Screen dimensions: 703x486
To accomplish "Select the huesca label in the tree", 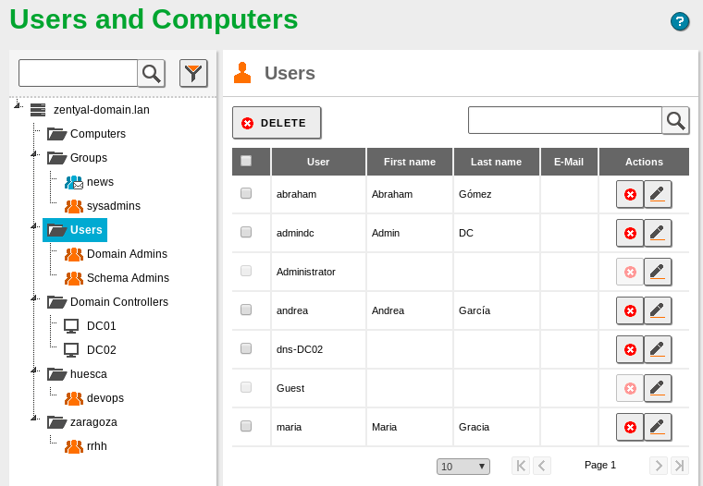I will 88,374.
